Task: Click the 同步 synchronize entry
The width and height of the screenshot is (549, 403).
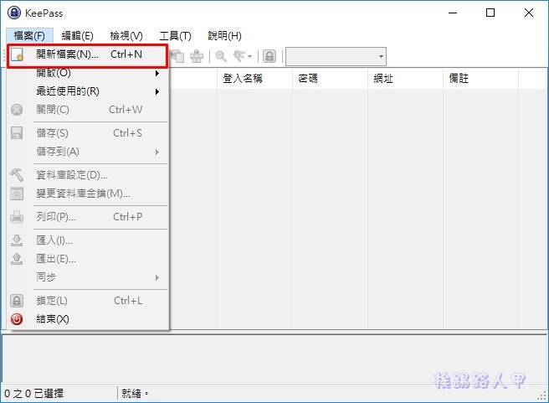Action: [88, 277]
